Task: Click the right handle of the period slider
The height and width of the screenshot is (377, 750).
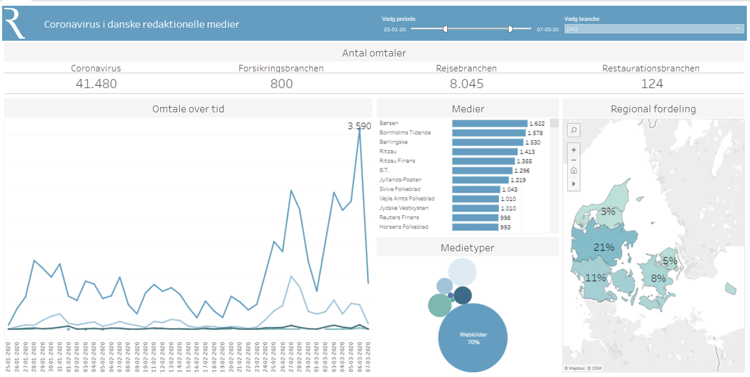Action: (x=510, y=29)
